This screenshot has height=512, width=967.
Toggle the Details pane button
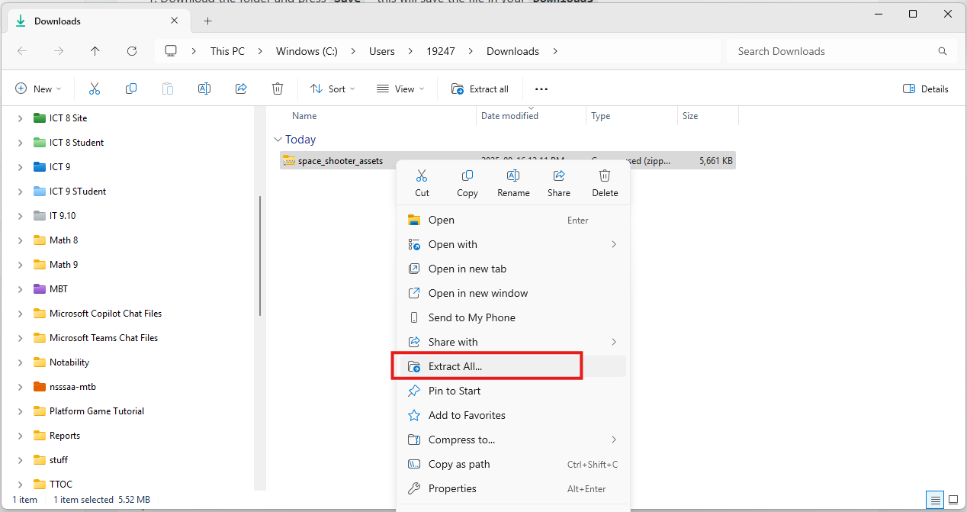coord(926,89)
